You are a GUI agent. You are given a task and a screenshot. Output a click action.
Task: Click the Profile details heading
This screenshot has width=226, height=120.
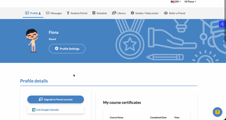pyautogui.click(x=34, y=81)
